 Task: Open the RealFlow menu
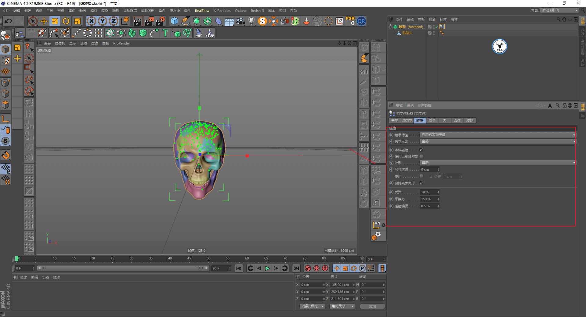(x=202, y=10)
